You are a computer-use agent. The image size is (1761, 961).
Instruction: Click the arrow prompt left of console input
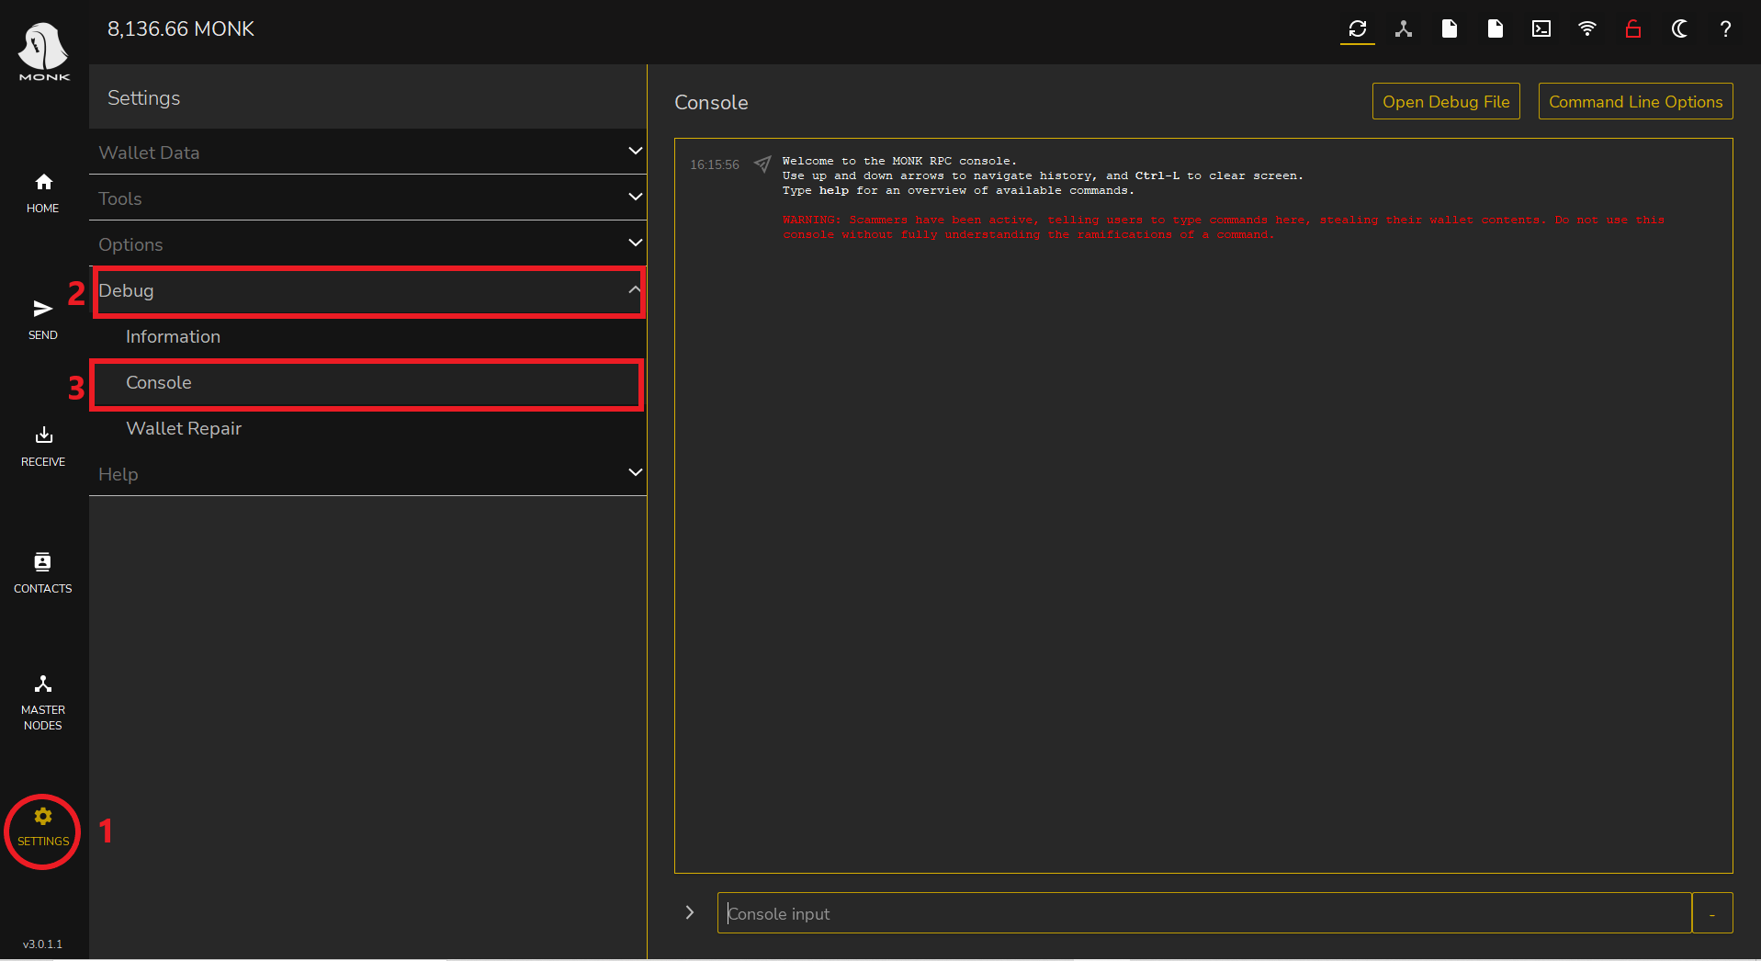click(x=690, y=912)
